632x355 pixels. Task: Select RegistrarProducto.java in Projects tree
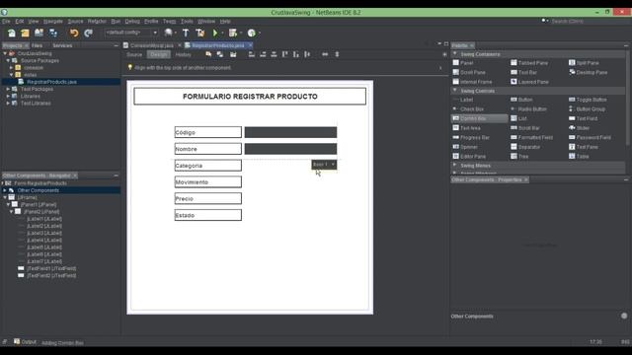point(51,82)
